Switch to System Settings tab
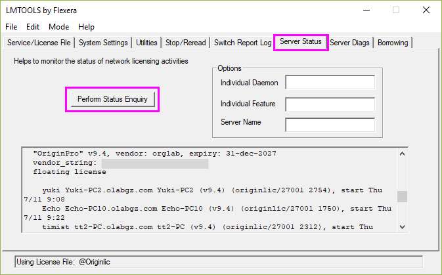The height and width of the screenshot is (275, 442). point(102,43)
